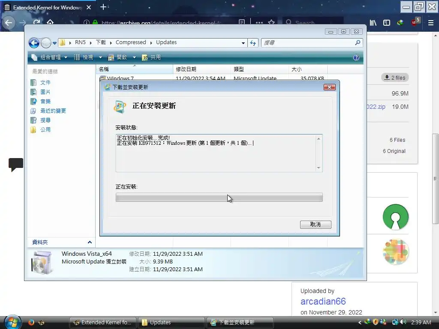Open recent pages dropdown beside Explorer arrows
Viewport: 439px width, 329px height.
coord(54,43)
